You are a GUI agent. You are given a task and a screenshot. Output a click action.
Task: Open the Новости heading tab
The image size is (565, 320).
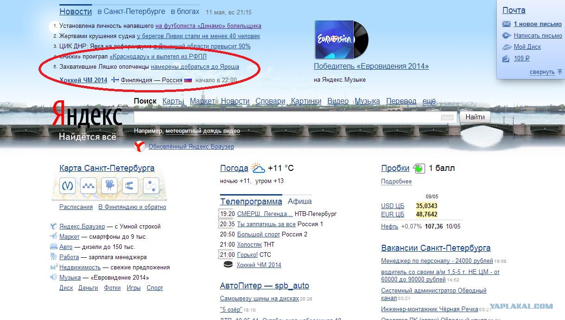pyautogui.click(x=76, y=12)
